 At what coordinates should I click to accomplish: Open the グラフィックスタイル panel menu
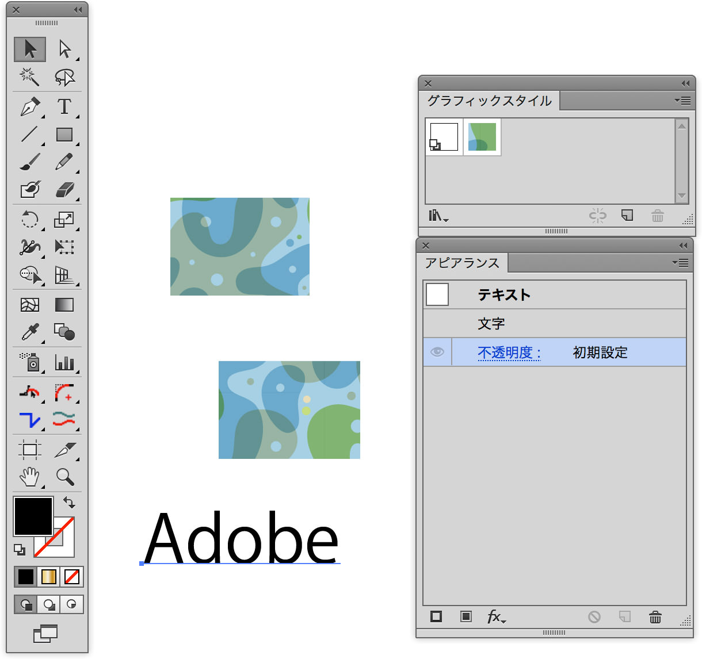tap(682, 101)
